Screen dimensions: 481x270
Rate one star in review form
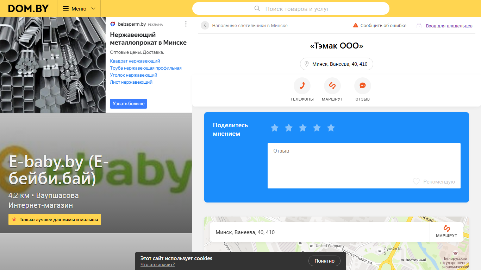point(275,128)
